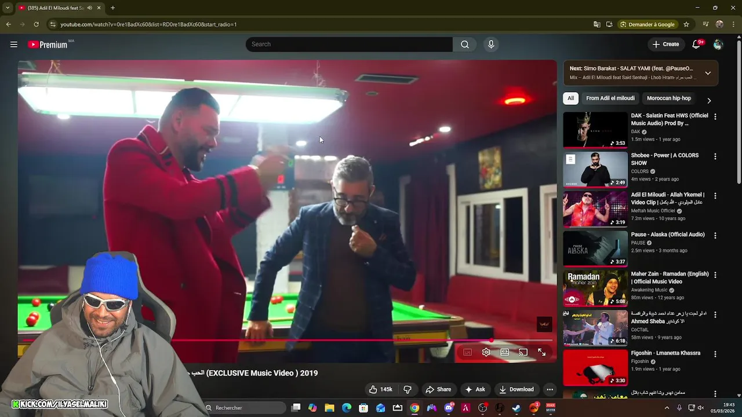742x417 pixels.
Task: Click the Create button
Action: 665,44
